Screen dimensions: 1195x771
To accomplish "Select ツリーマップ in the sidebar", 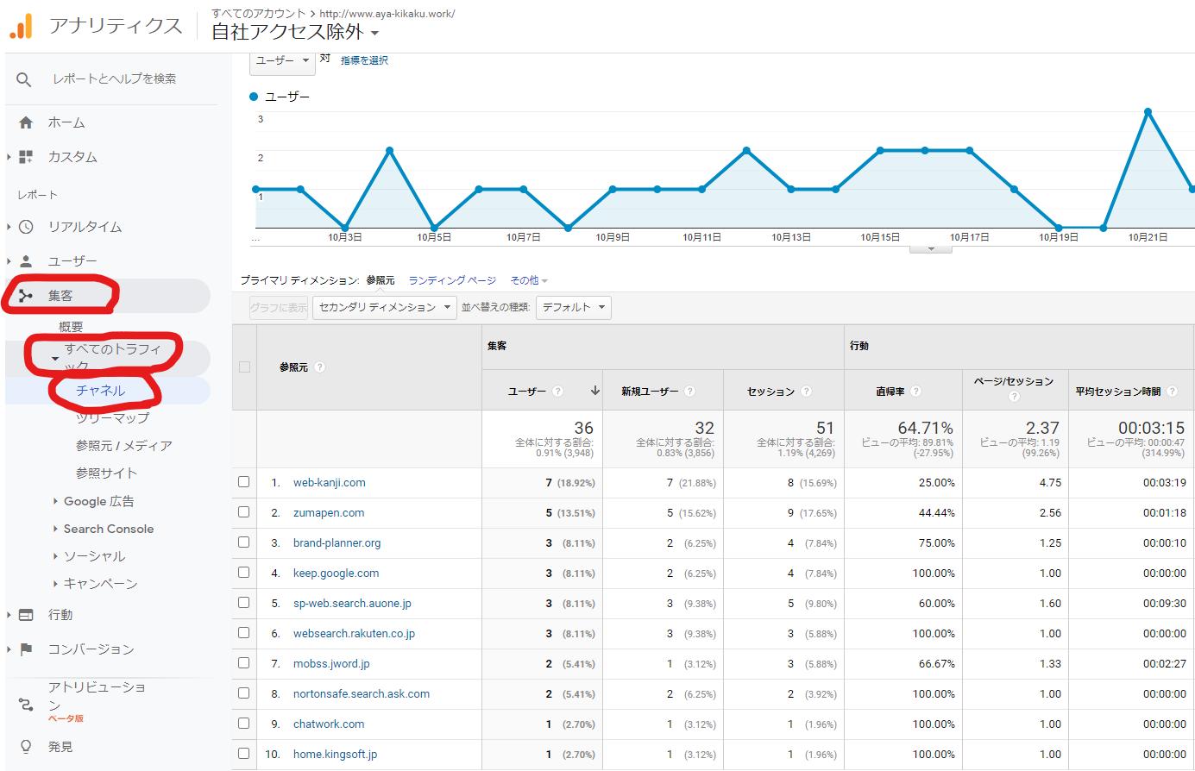I will point(112,418).
